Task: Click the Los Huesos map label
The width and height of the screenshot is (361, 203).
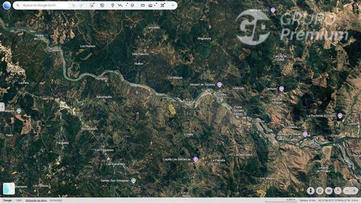Action: pyautogui.click(x=88, y=46)
